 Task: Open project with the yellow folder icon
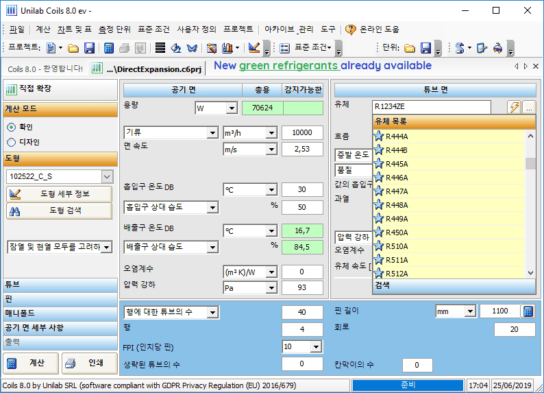pyautogui.click(x=73, y=48)
